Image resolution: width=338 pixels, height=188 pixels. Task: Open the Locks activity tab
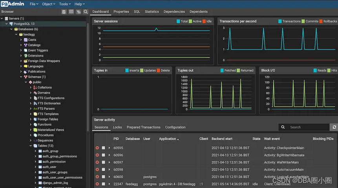[x=117, y=127]
